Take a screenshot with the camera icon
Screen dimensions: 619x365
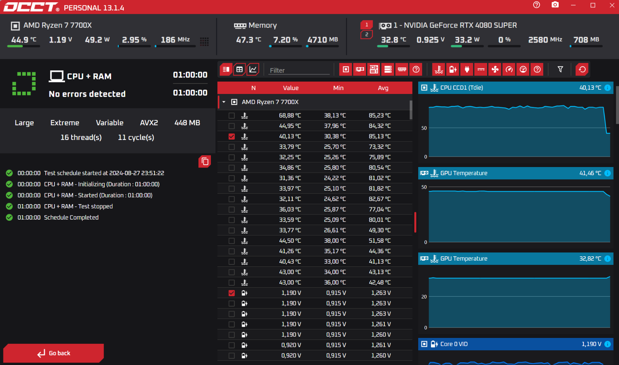click(x=555, y=5)
